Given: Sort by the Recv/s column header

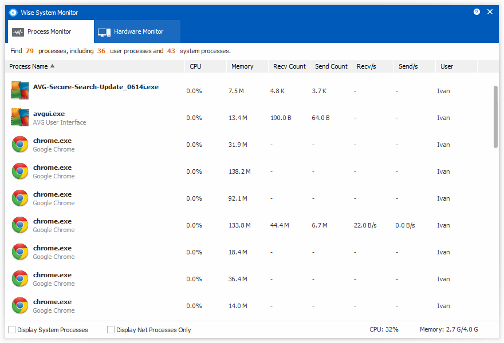Looking at the screenshot, I should click(373, 66).
